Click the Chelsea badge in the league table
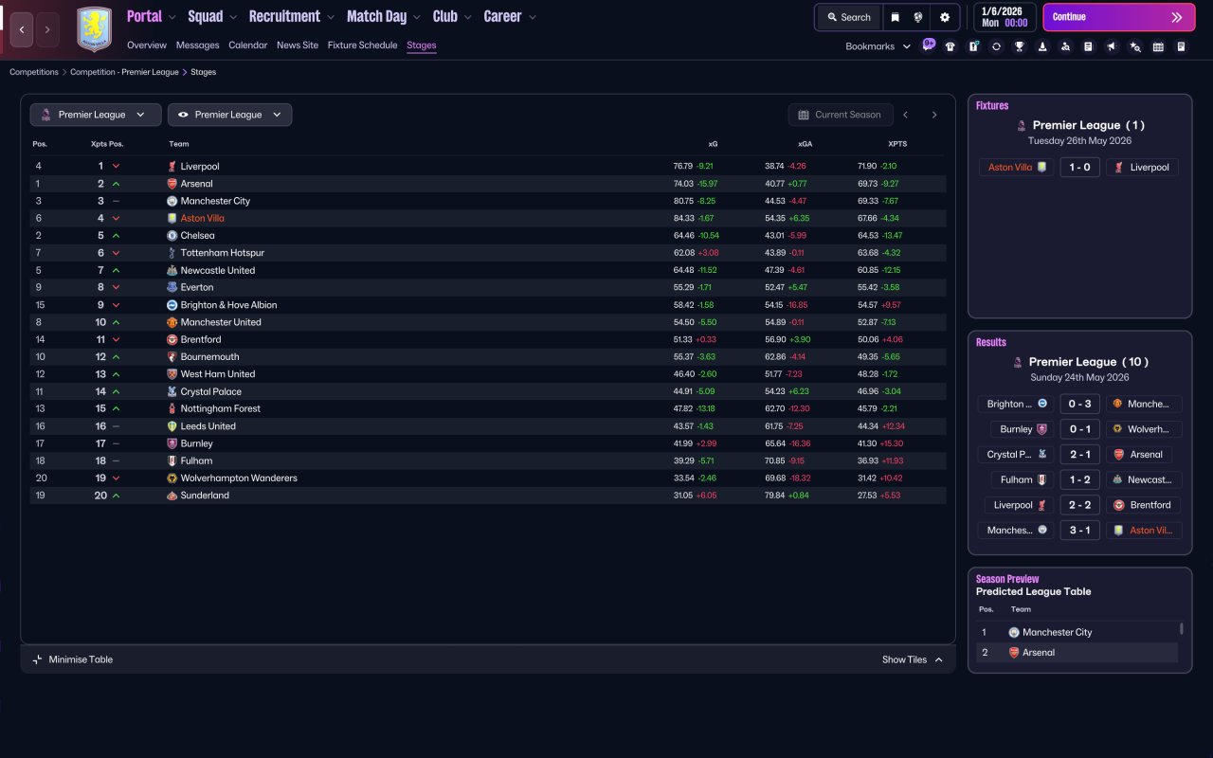The height and width of the screenshot is (758, 1213). pos(172,236)
